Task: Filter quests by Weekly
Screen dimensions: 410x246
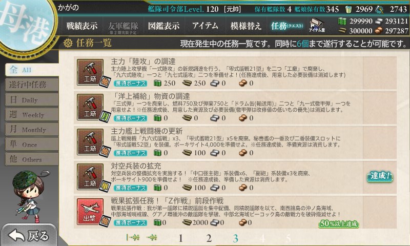Action: [x=32, y=115]
